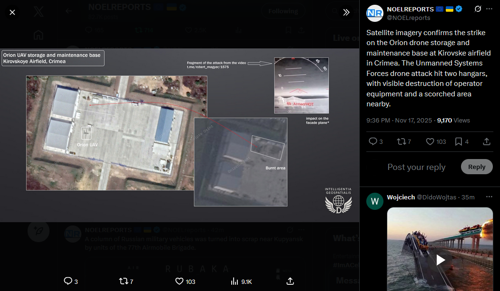Open the satellite imagery picture
This screenshot has height=291, width=500.
point(179,135)
